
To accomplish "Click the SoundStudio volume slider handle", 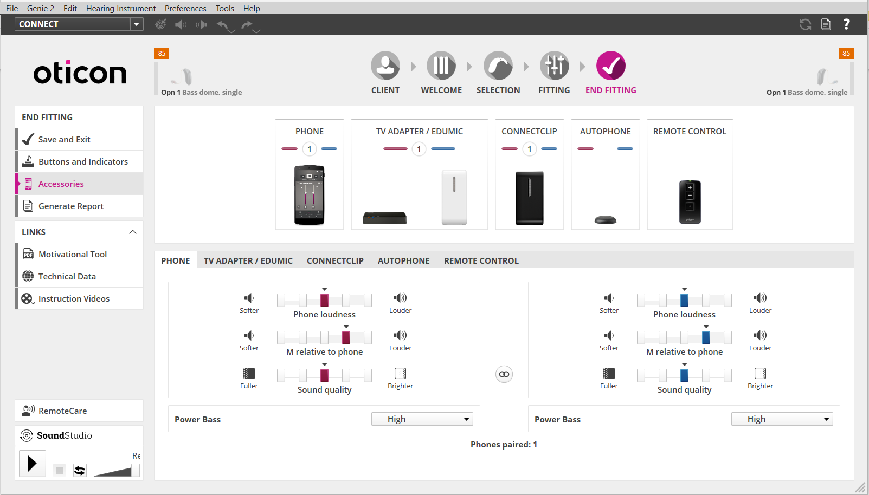I will coord(136,470).
